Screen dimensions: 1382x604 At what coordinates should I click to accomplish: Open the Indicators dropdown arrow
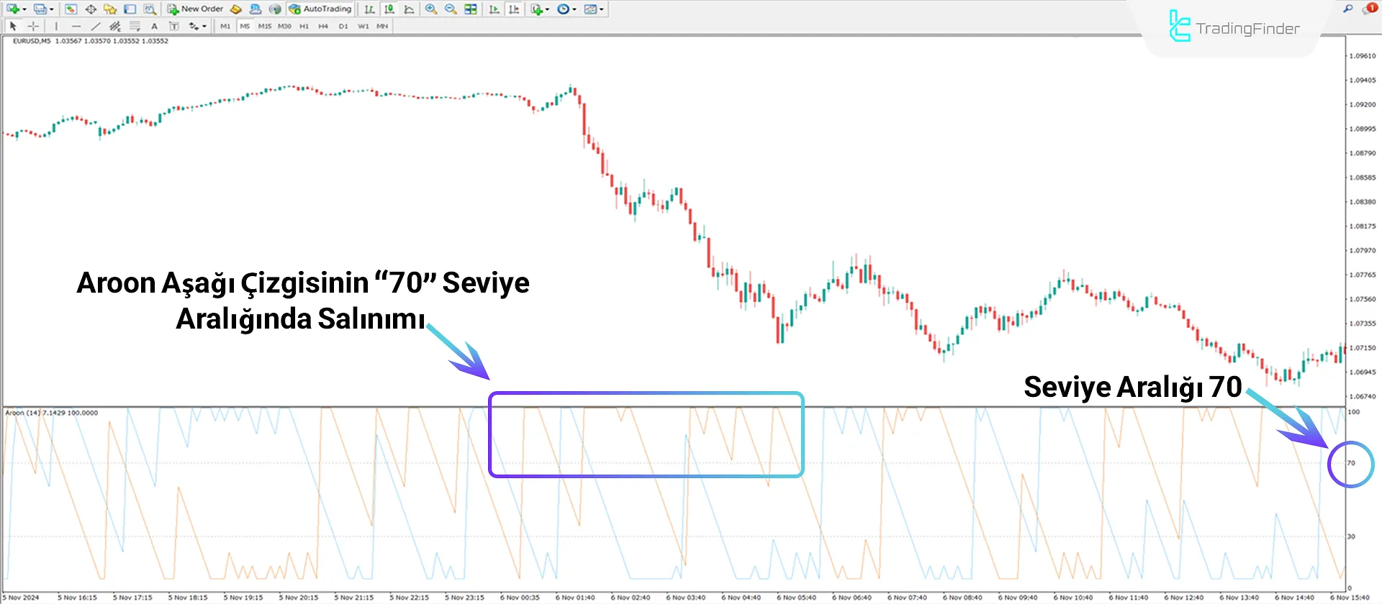click(547, 9)
